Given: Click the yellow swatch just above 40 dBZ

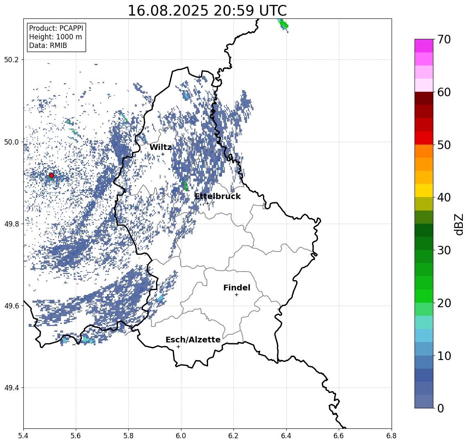Looking at the screenshot, I should click(424, 190).
